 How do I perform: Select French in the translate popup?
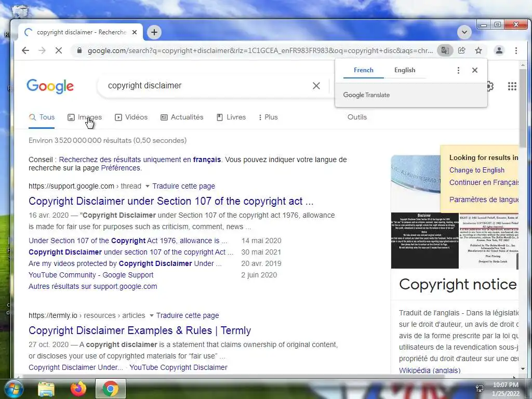[363, 70]
